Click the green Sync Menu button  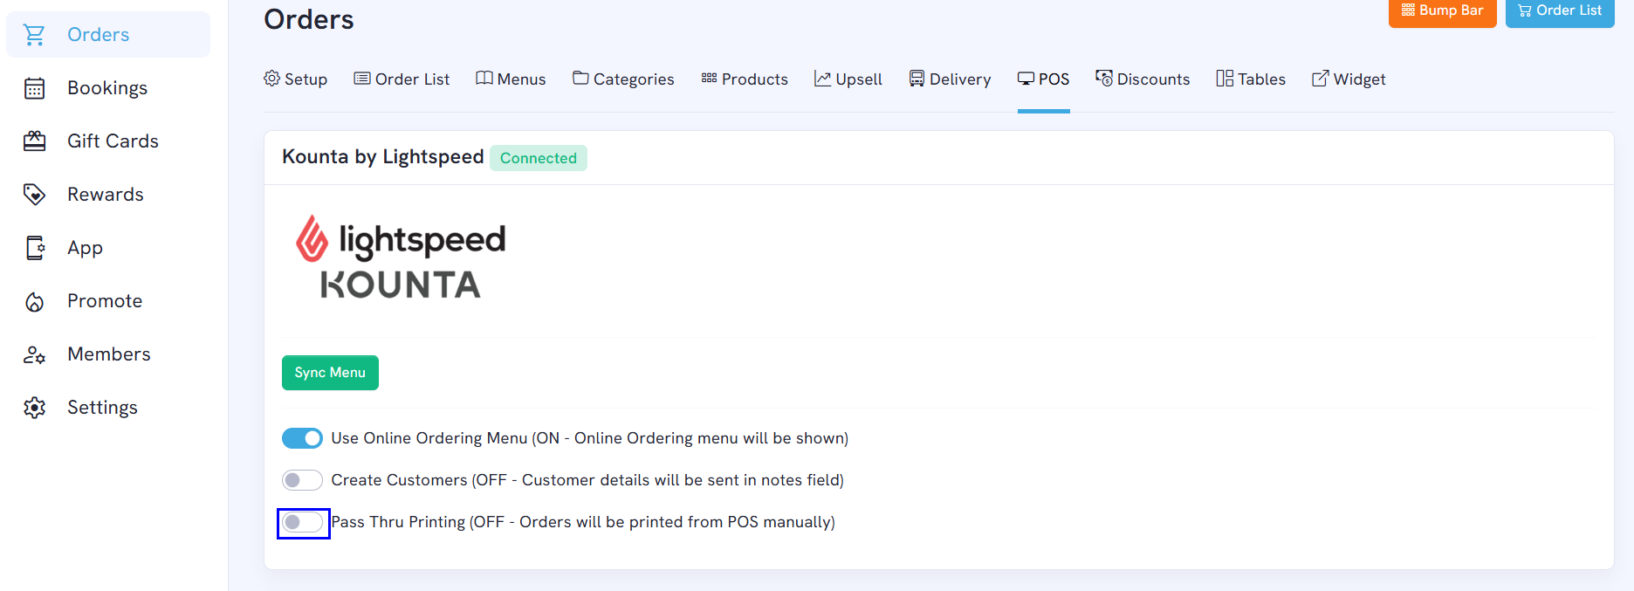coord(330,373)
